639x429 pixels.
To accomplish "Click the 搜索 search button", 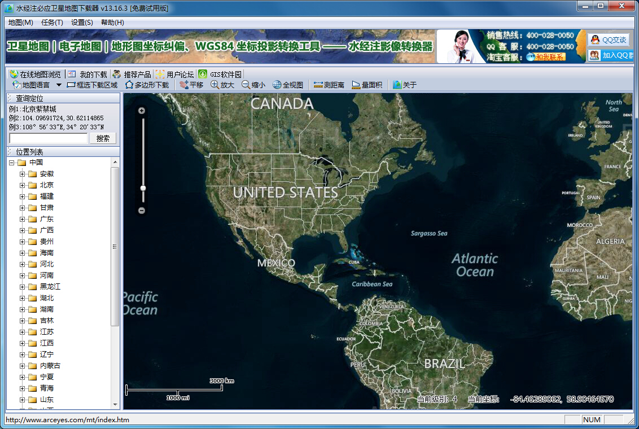I will coord(103,138).
